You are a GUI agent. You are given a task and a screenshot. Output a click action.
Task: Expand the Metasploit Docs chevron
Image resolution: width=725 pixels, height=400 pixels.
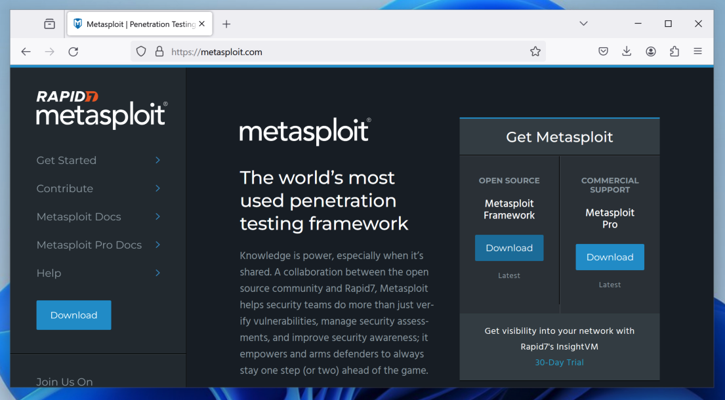(x=157, y=216)
